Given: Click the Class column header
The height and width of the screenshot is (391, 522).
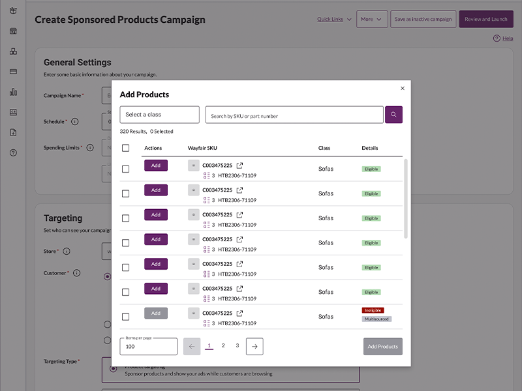Looking at the screenshot, I should [324, 148].
